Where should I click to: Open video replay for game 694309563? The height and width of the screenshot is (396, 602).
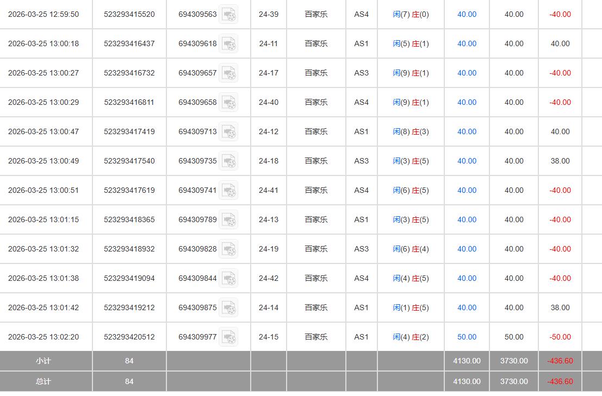coord(229,14)
